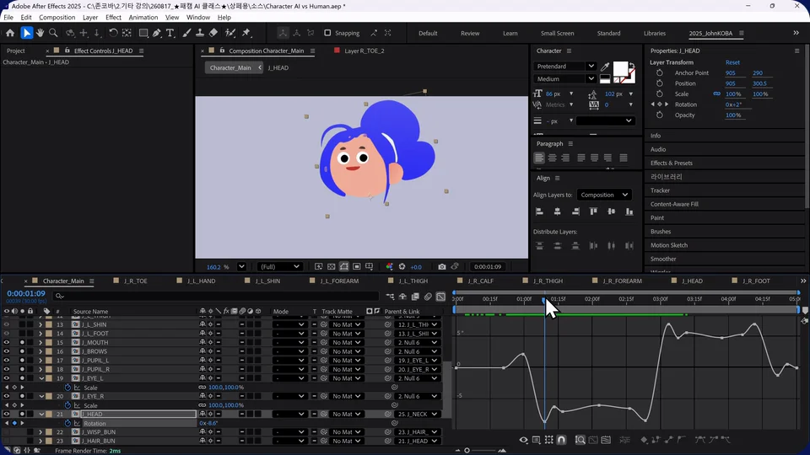This screenshot has width=810, height=455.
Task: Click the timeline layer search field
Action: 216,296
